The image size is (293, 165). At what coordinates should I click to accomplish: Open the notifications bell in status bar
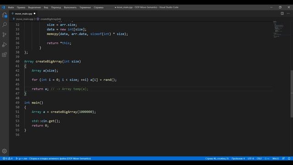(x=289, y=159)
